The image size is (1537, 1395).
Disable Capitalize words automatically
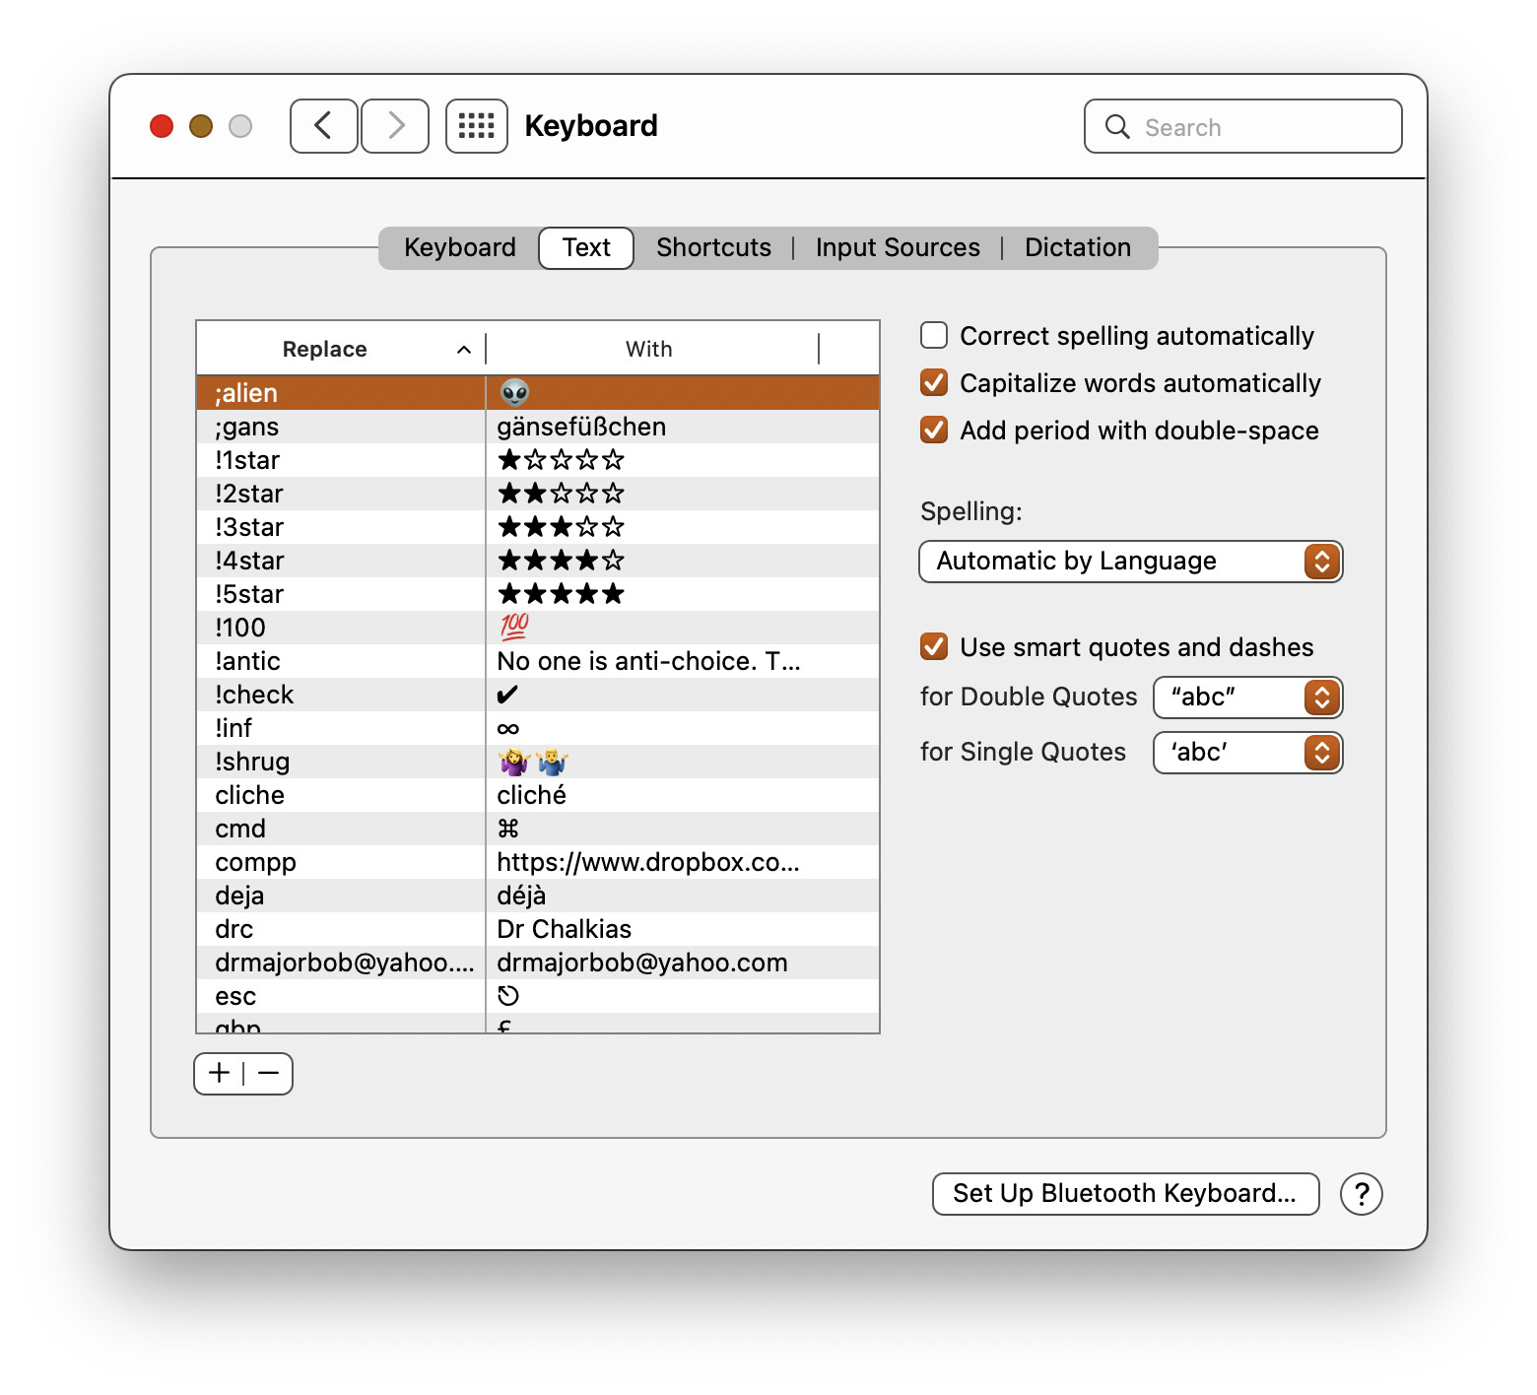934,383
